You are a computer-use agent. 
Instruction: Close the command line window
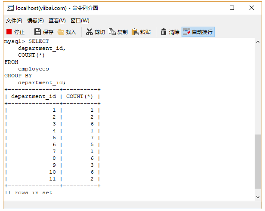(x=252, y=8)
